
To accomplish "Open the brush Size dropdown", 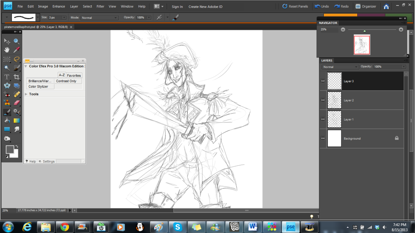I will point(64,17).
